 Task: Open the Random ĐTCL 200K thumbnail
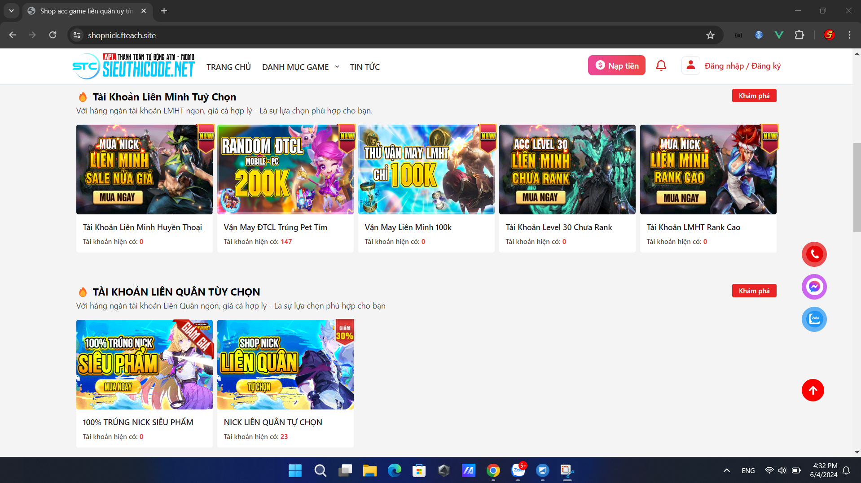pyautogui.click(x=285, y=170)
